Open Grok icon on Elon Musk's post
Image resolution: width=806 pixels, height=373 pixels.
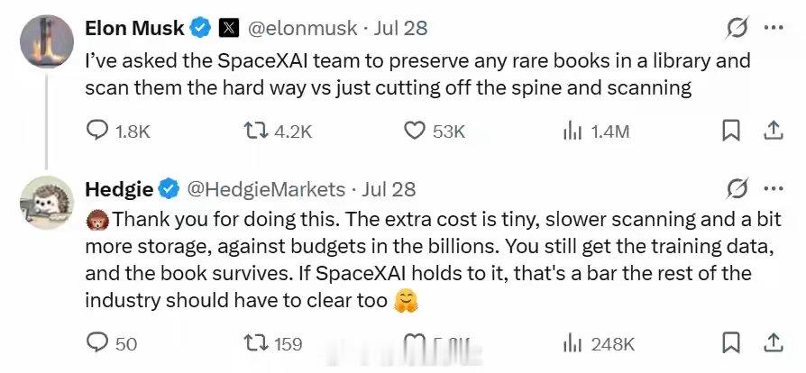point(737,29)
